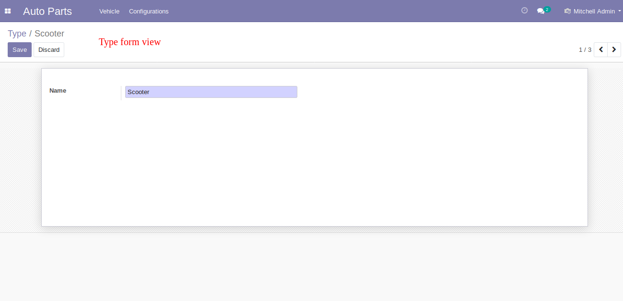Click the caret beside Mitchell Admin
The image size is (623, 301).
pyautogui.click(x=620, y=11)
